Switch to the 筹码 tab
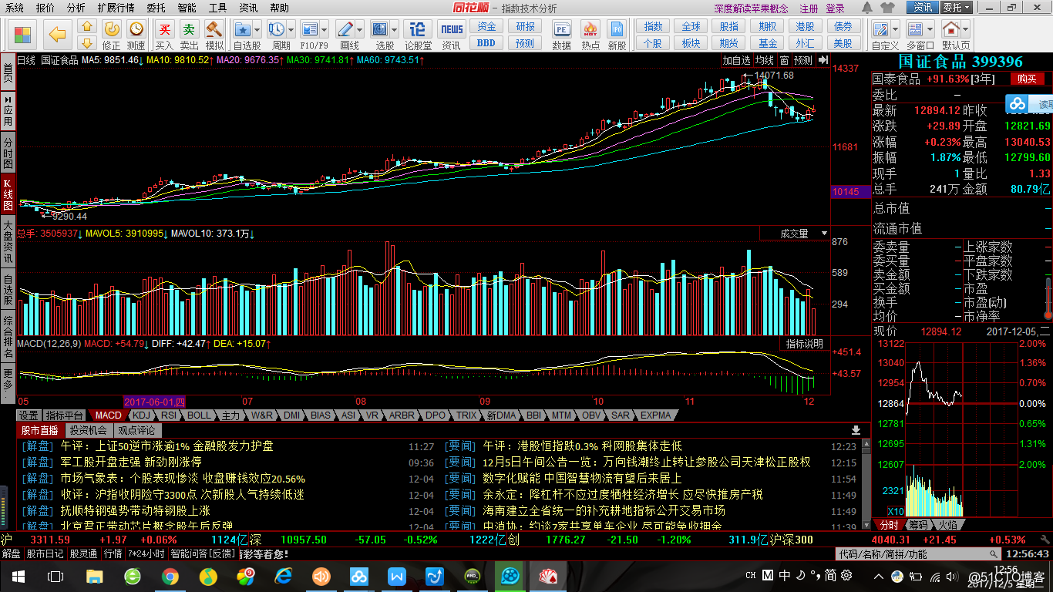Image resolution: width=1053 pixels, height=592 pixels. [x=917, y=524]
